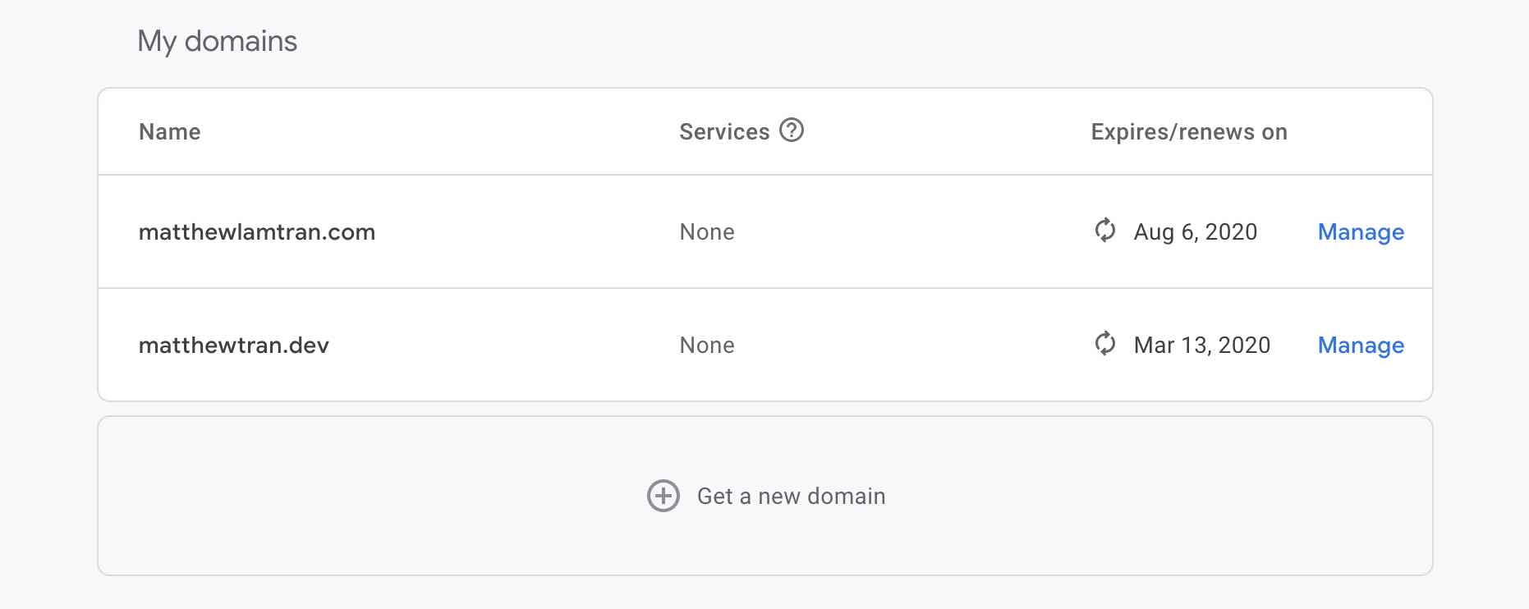Click auto-renew icon beside Aug 6, 2020
The width and height of the screenshot is (1529, 609).
pyautogui.click(x=1105, y=231)
